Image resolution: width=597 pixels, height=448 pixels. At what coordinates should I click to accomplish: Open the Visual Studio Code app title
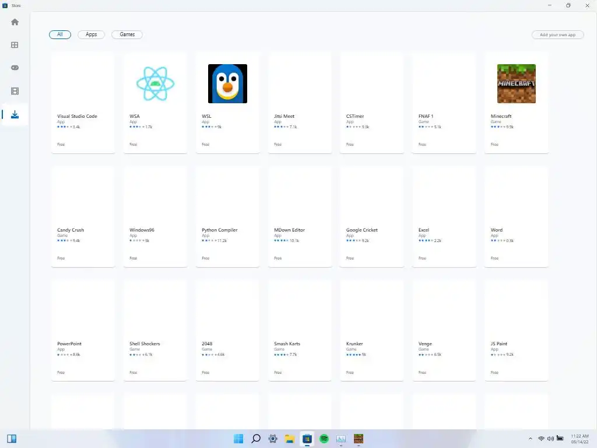[x=77, y=116]
